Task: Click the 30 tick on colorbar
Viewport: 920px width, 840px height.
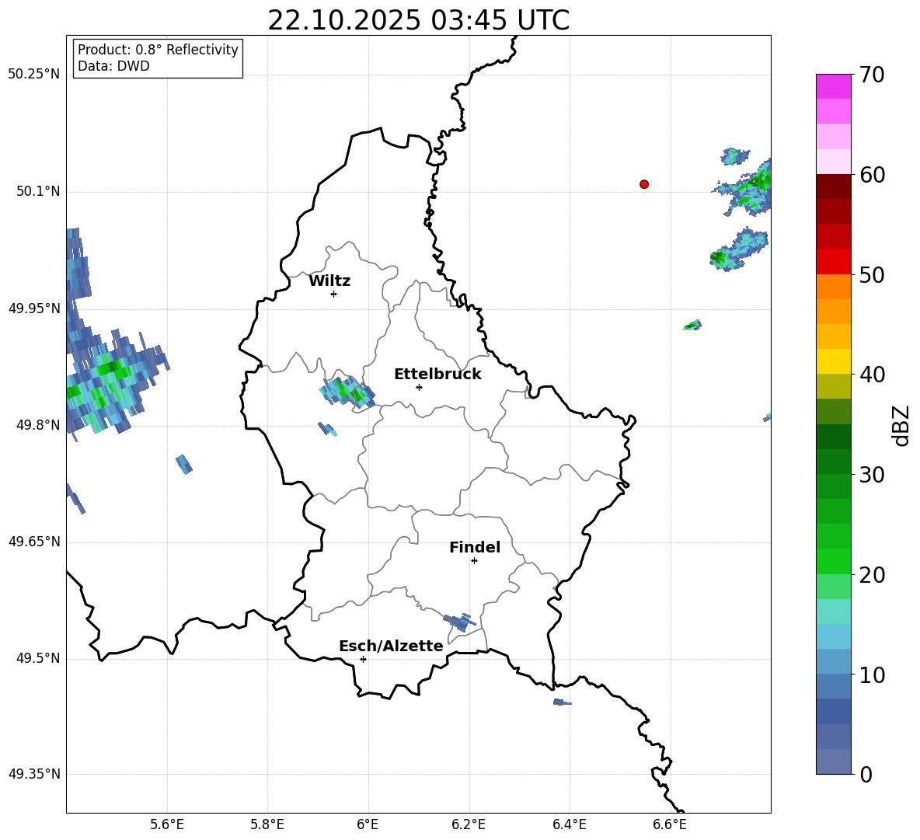Action: (872, 475)
